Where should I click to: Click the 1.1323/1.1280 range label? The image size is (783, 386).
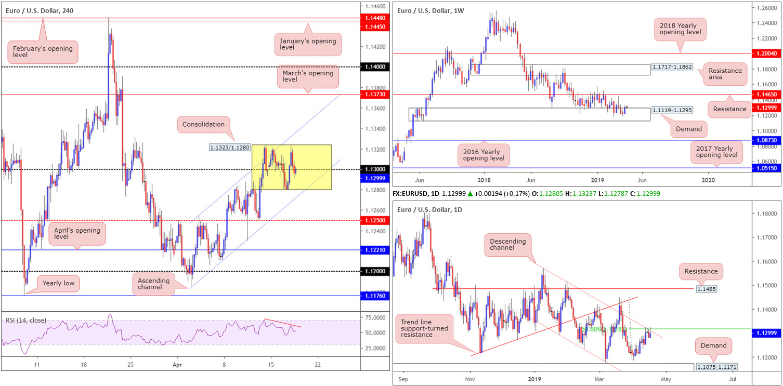(x=230, y=148)
